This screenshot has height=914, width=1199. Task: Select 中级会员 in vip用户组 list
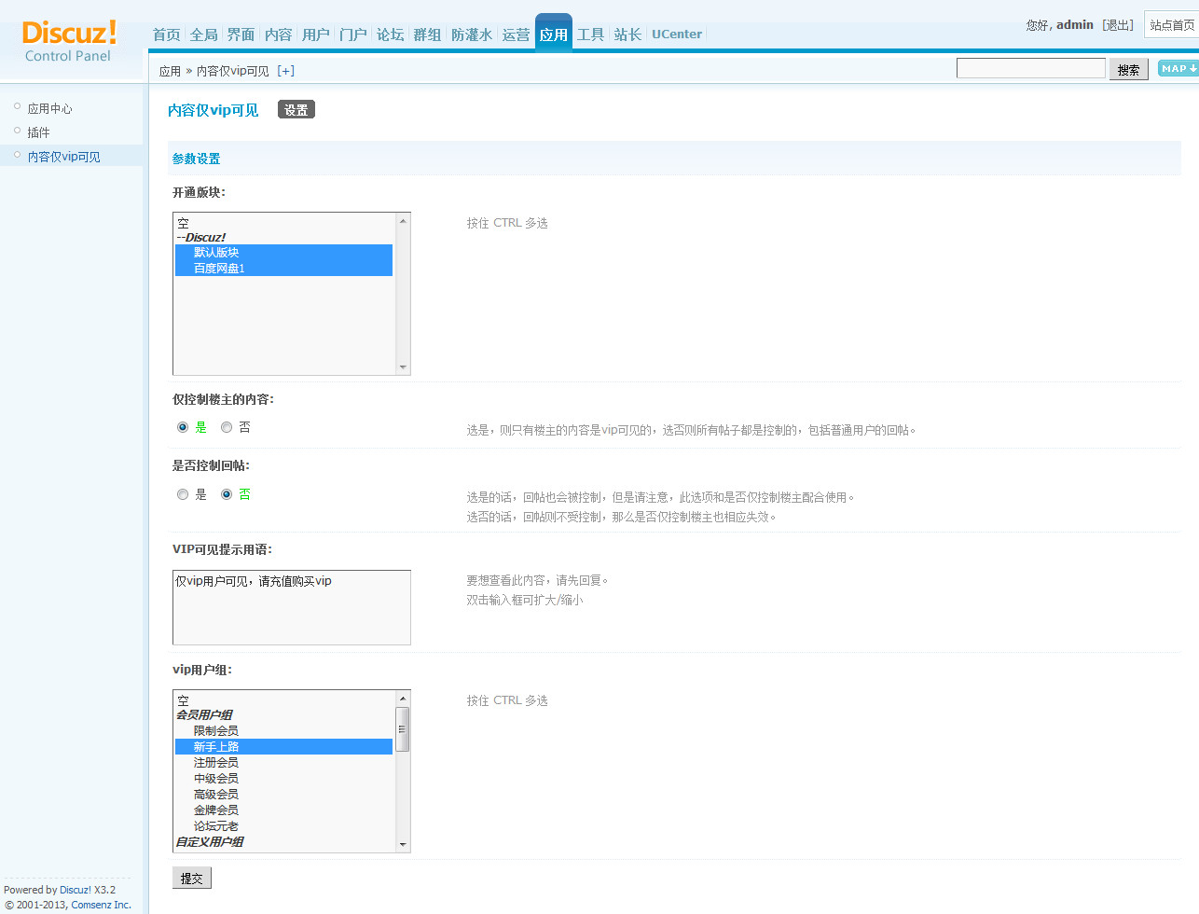(x=283, y=779)
